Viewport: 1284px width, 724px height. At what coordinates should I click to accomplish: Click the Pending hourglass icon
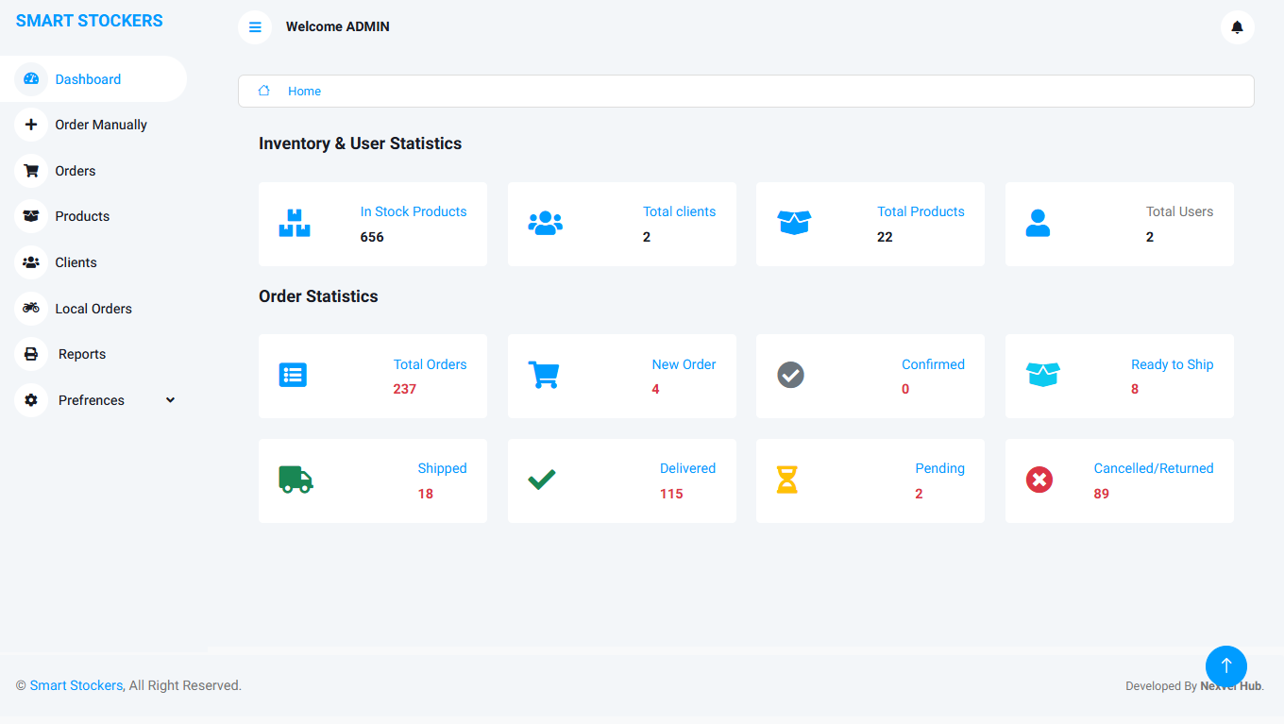click(x=786, y=480)
